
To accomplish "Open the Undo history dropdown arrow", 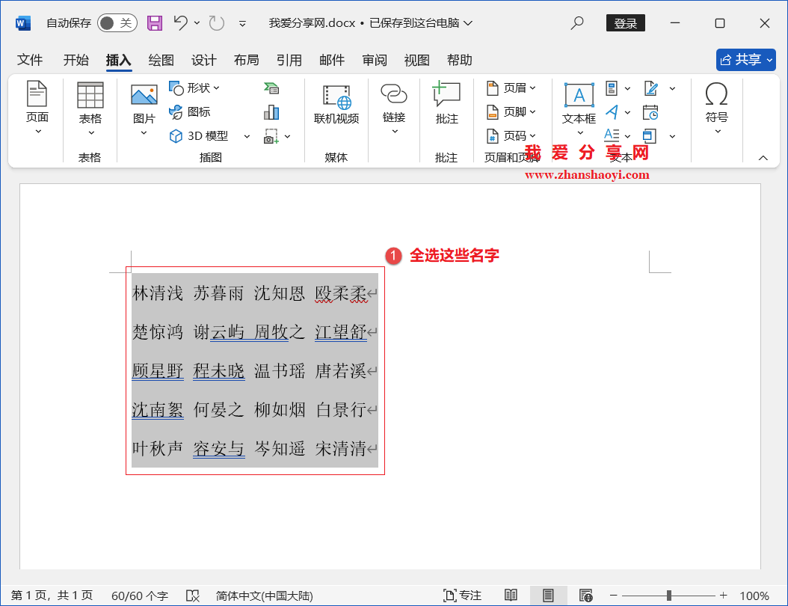I will point(197,23).
